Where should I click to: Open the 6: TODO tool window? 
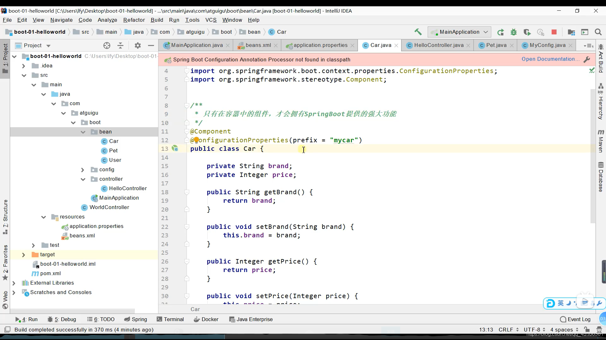click(101, 319)
